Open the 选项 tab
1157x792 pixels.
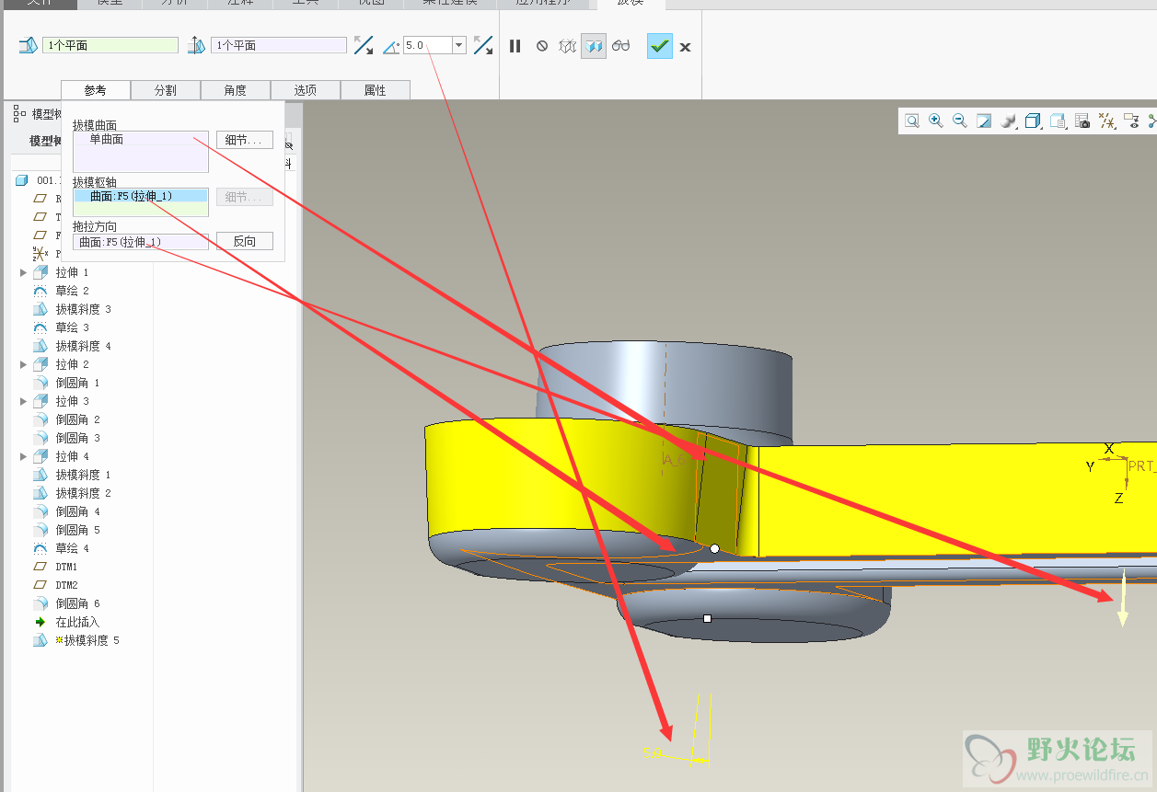(x=306, y=90)
